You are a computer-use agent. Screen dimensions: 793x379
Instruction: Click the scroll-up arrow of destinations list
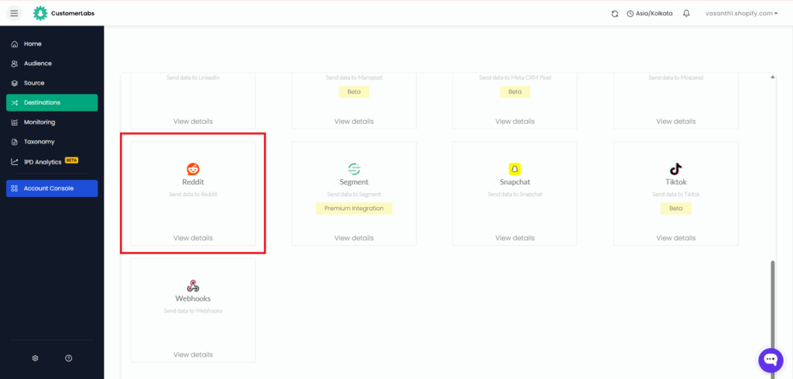(772, 78)
